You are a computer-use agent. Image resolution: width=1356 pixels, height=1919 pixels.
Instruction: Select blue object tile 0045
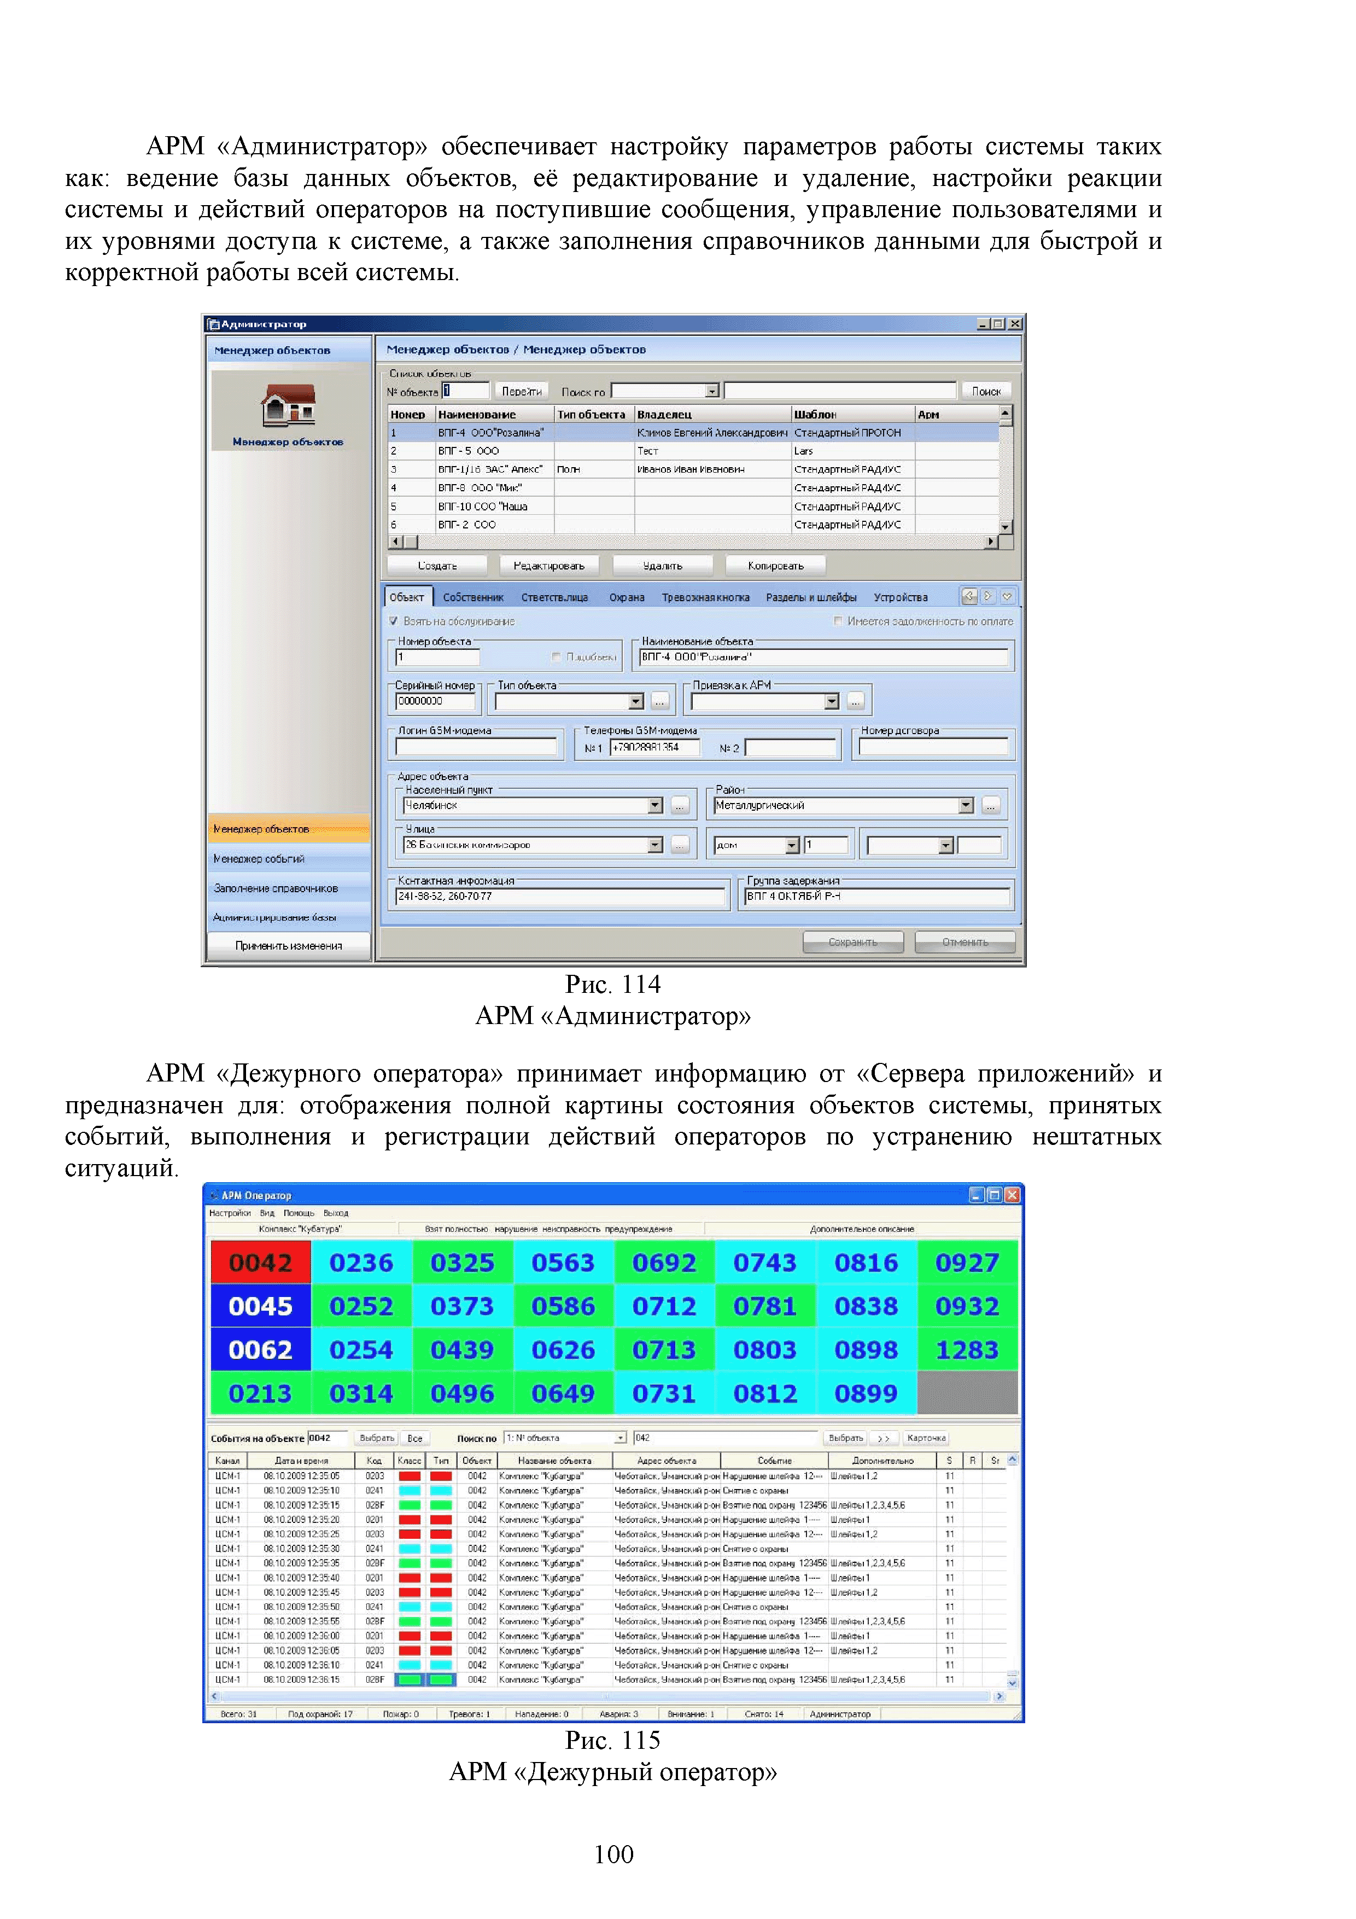coord(260,1306)
